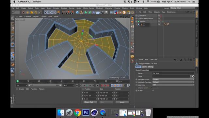Click the timeline preview range bar
Screen dimensions: 209x118
coord(45,85)
